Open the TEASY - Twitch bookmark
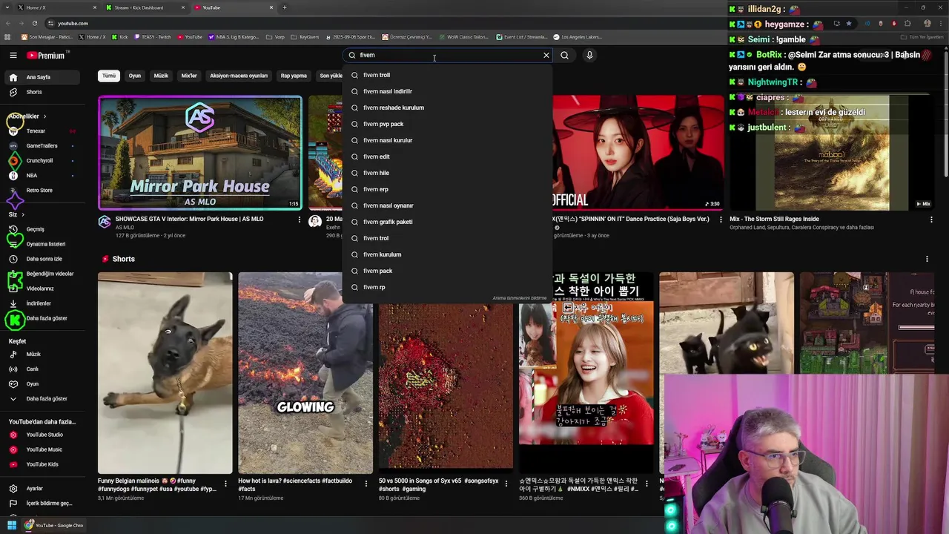This screenshot has height=534, width=949. tap(152, 37)
